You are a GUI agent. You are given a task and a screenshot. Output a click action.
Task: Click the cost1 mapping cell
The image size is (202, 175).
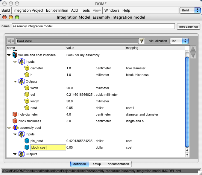(x=130, y=108)
